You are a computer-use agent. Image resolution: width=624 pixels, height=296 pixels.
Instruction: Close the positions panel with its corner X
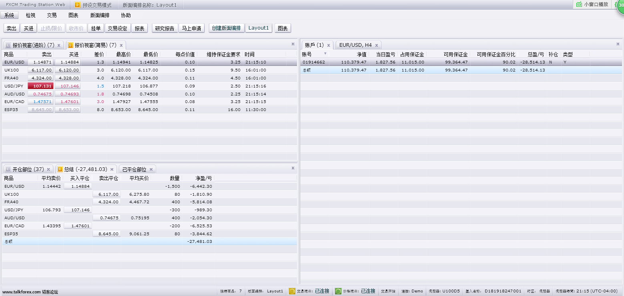(293, 168)
